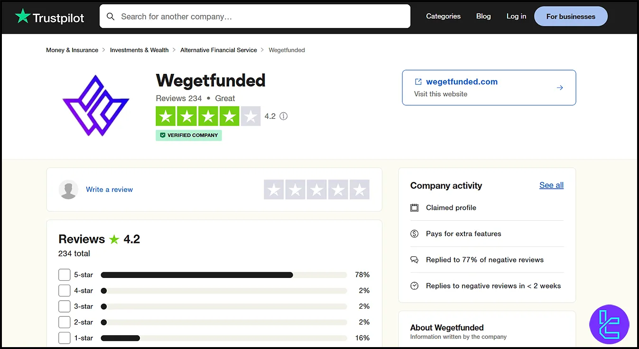
Task: Select the Trustpilot star logo
Action: [22, 16]
